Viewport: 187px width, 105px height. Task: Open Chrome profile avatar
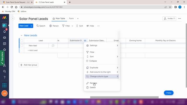pos(180,7)
